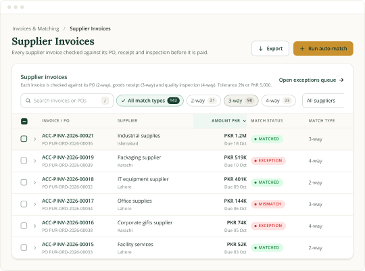This screenshot has height=271, width=365.
Task: Check the box for ACC-PINV-2026-00019
Action: tap(24, 160)
